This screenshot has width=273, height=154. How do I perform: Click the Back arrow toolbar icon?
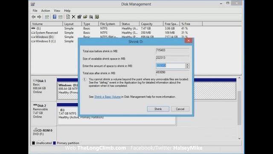[x=34, y=17]
